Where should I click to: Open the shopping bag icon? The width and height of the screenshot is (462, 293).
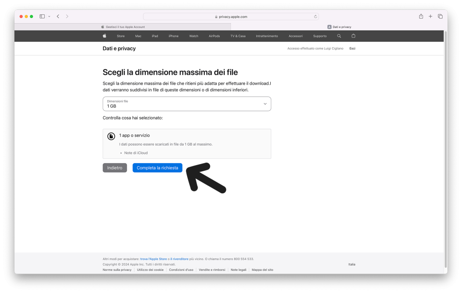[353, 36]
